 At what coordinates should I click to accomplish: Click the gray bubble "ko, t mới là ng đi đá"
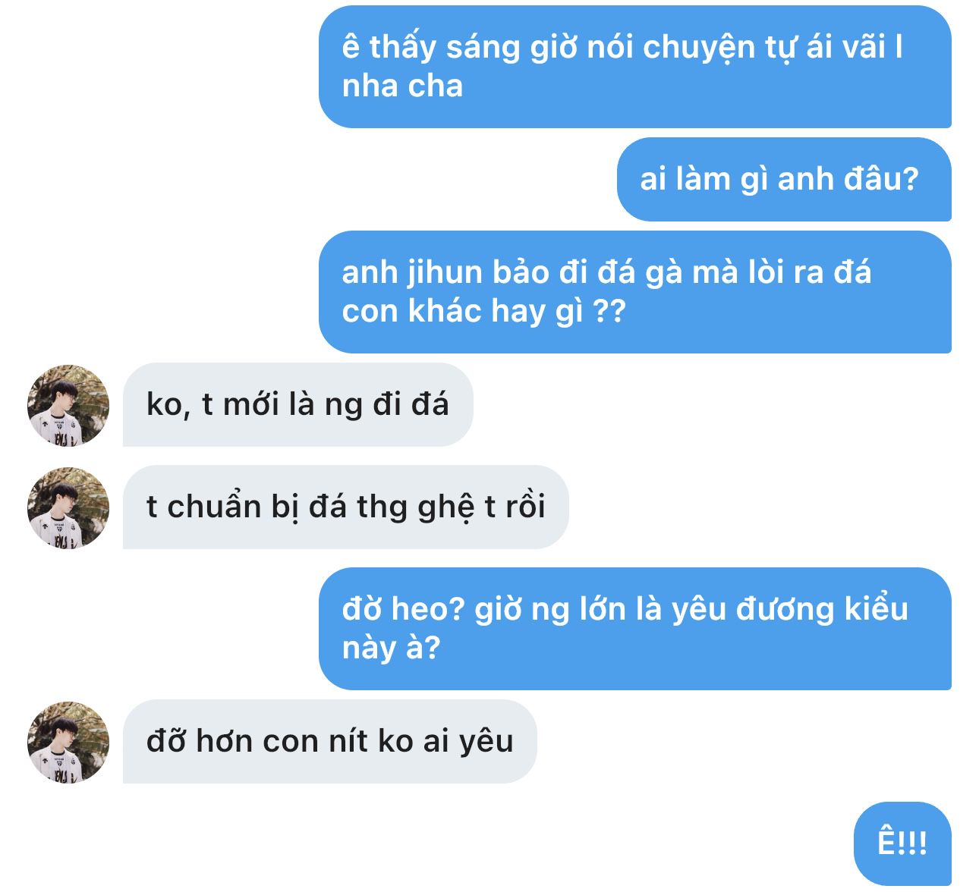point(297,404)
